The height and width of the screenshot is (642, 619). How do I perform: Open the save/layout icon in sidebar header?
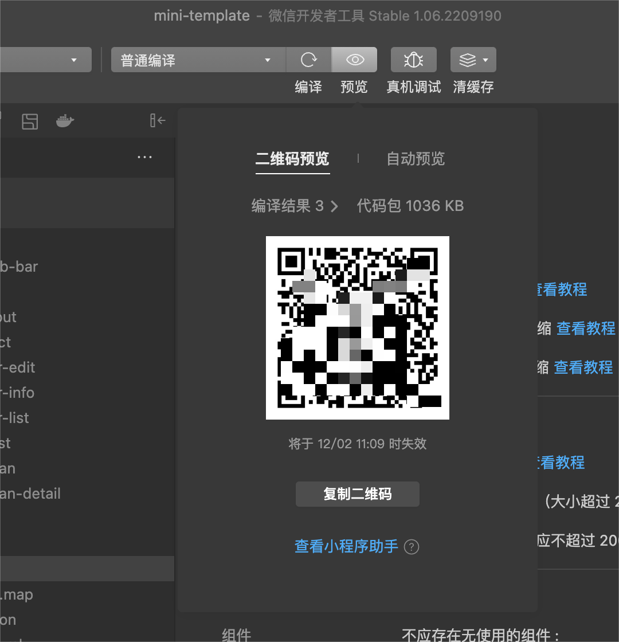[x=30, y=121]
